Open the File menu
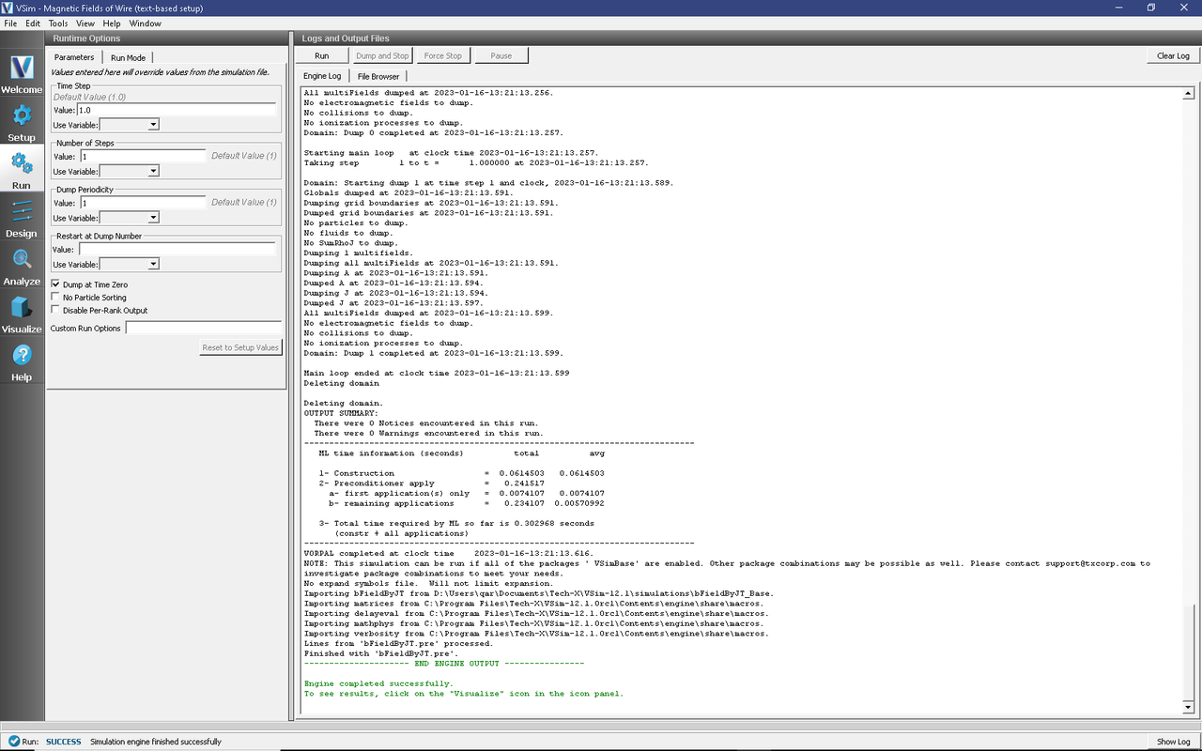Viewport: 1202px width, 751px height. [x=10, y=23]
